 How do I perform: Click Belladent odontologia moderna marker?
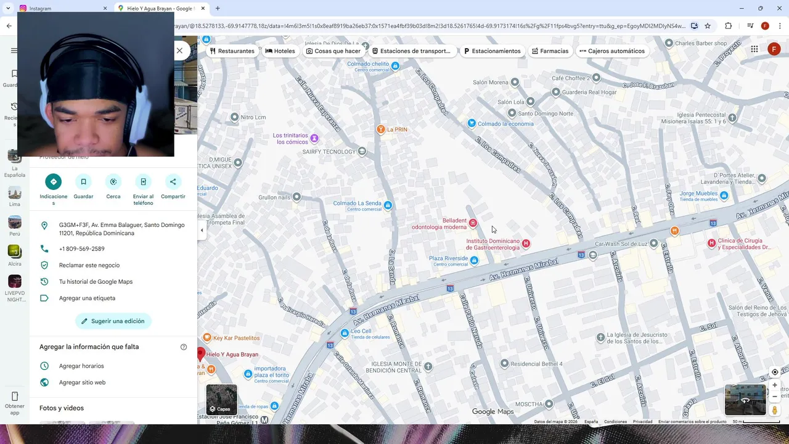click(x=473, y=223)
